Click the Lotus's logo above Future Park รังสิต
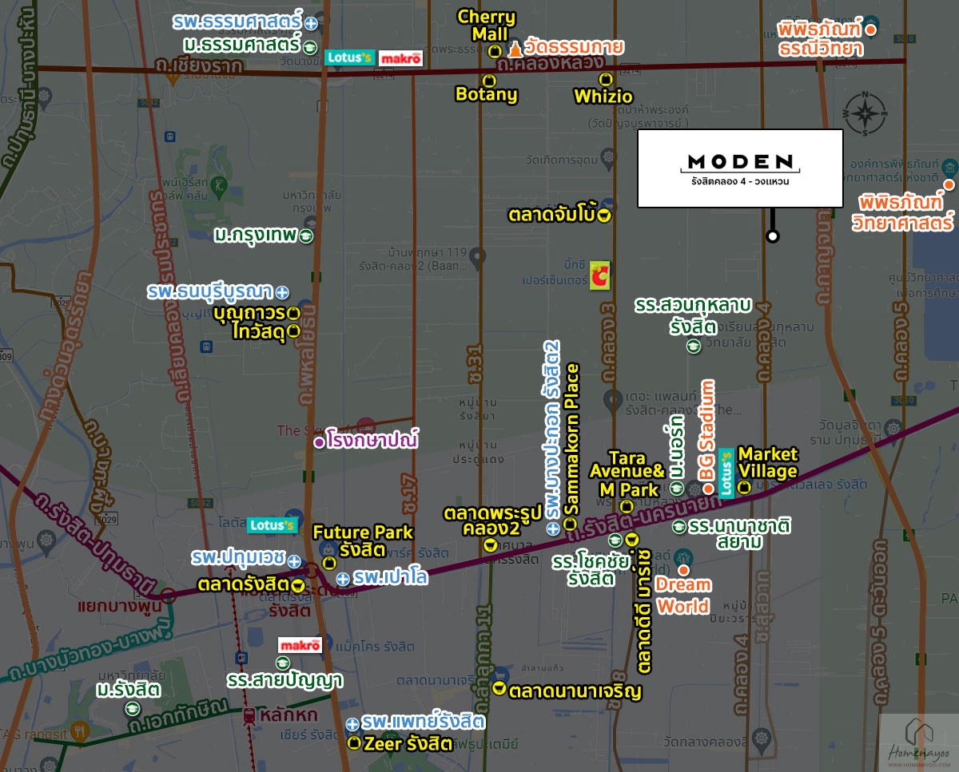Screen dimensions: 959x772 tap(272, 525)
